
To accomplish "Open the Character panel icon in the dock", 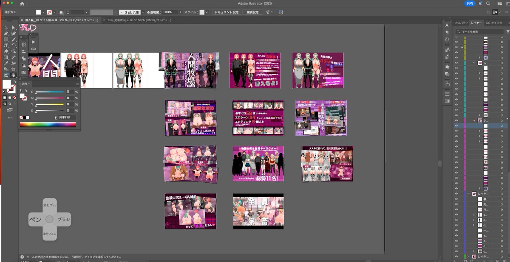I will 447,25.
